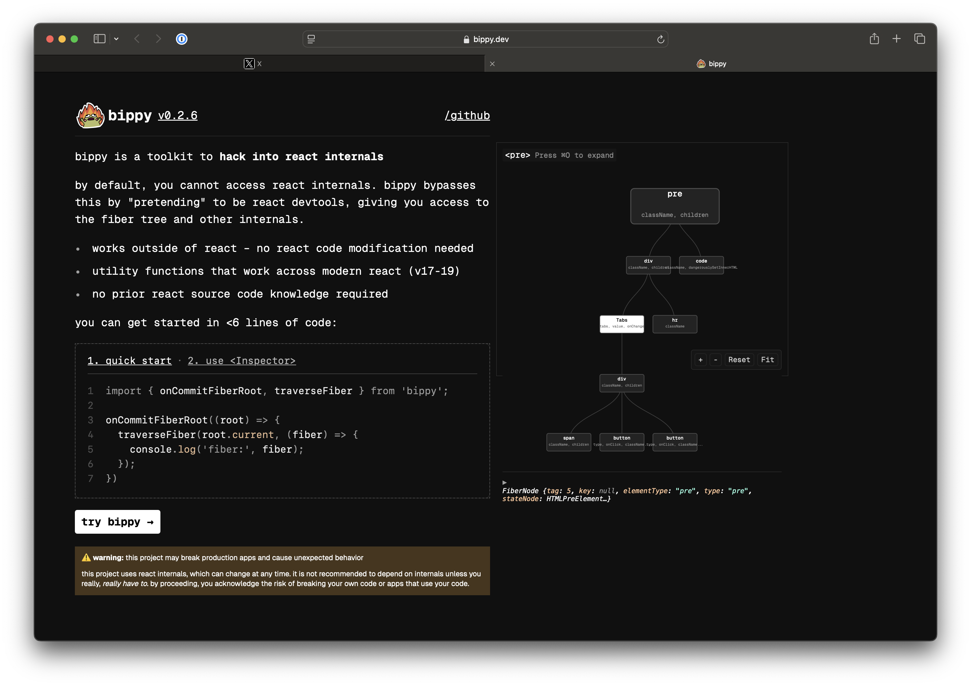Open the sidebar options dropdown arrow
This screenshot has height=686, width=971.
(116, 39)
